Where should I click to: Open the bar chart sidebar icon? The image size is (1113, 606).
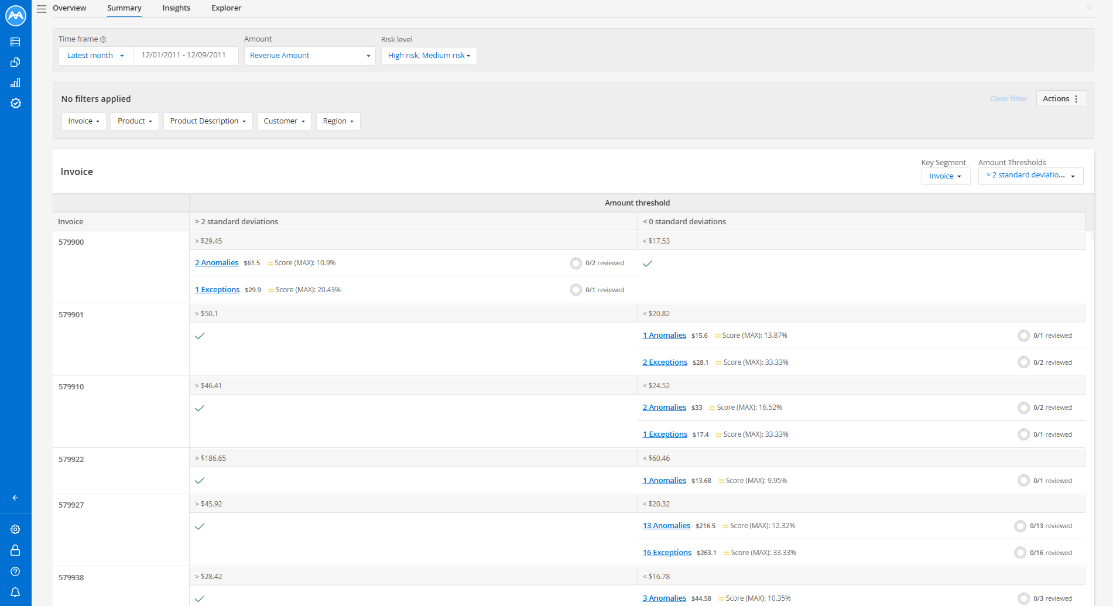coord(15,83)
